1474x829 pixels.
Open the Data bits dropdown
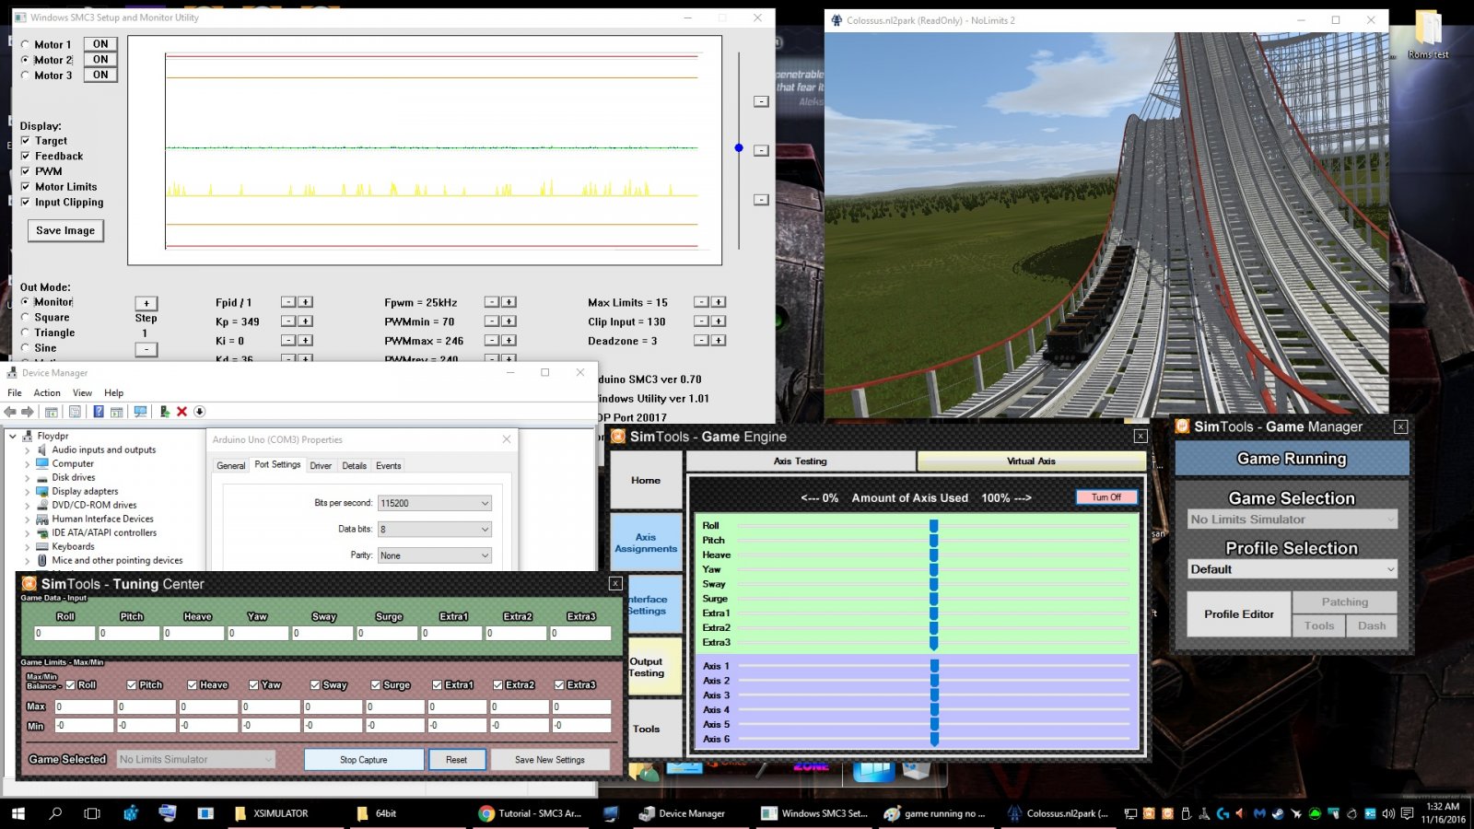click(x=434, y=529)
